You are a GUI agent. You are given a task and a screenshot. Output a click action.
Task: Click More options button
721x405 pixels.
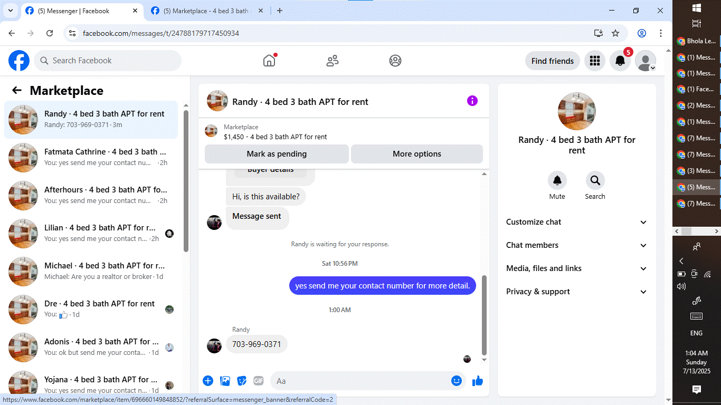pyautogui.click(x=417, y=154)
